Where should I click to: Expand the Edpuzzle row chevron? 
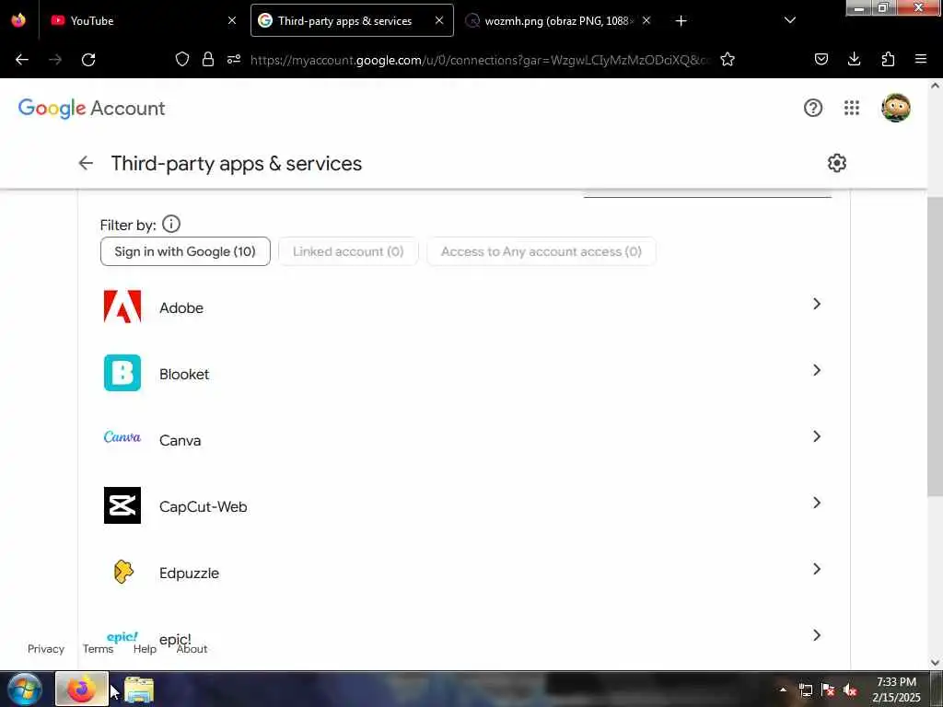[x=816, y=569]
